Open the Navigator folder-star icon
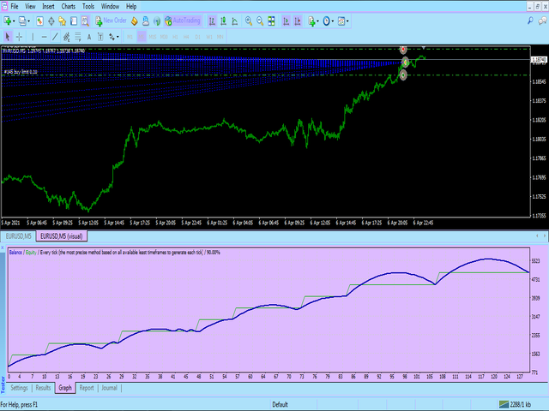 coord(63,21)
